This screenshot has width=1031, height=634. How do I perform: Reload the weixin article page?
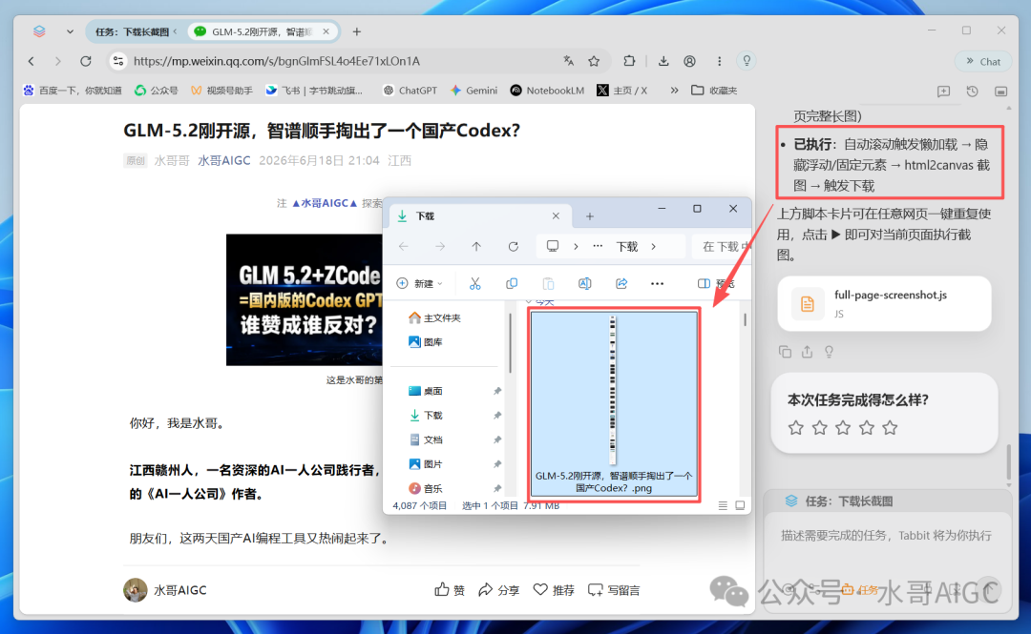(86, 61)
